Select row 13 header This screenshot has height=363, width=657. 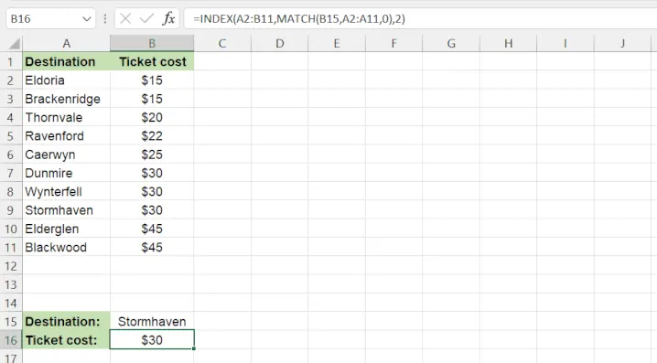pyautogui.click(x=11, y=284)
